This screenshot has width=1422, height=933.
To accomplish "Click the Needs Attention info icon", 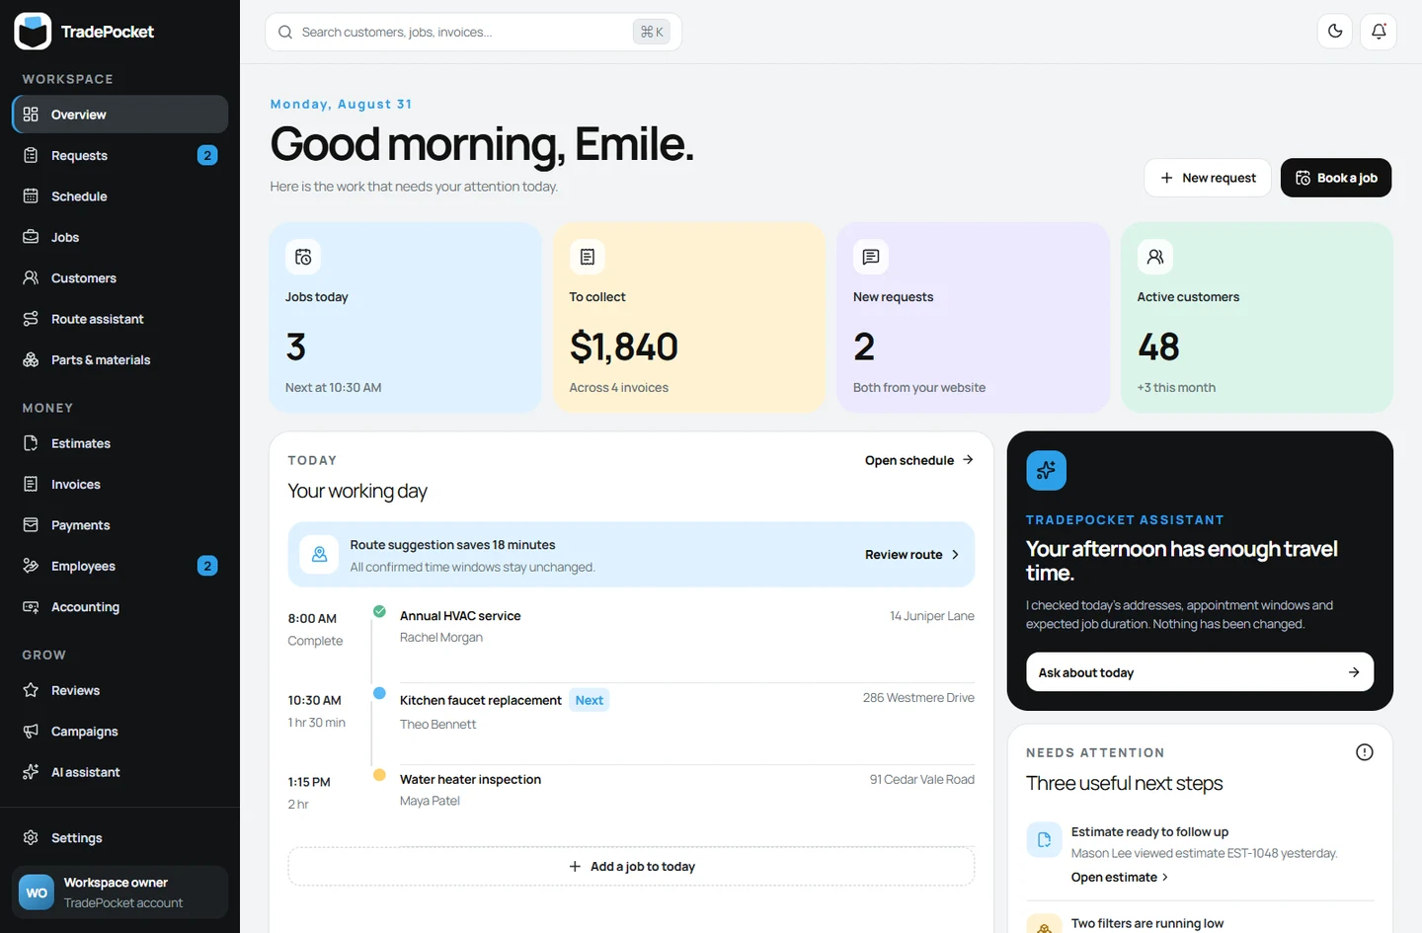I will click(x=1365, y=752).
